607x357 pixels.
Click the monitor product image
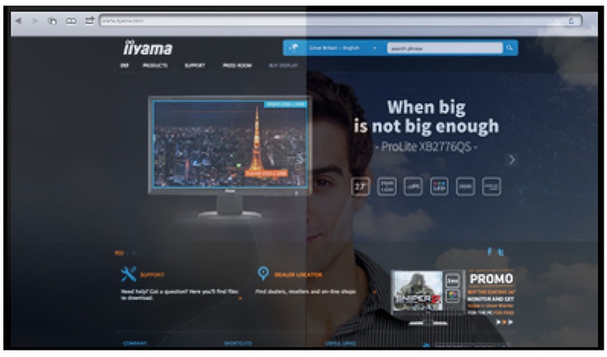pos(230,157)
